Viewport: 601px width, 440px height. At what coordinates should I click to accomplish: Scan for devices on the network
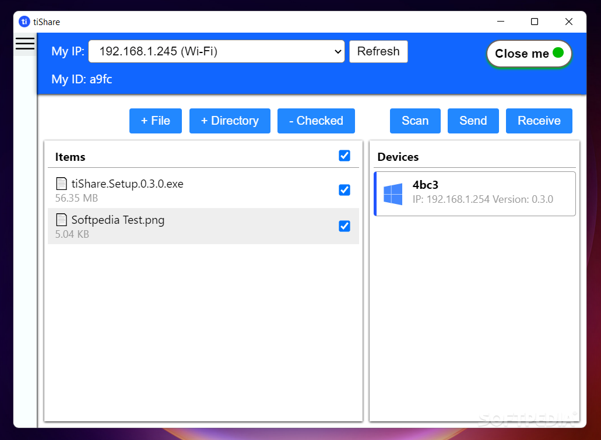(x=415, y=121)
